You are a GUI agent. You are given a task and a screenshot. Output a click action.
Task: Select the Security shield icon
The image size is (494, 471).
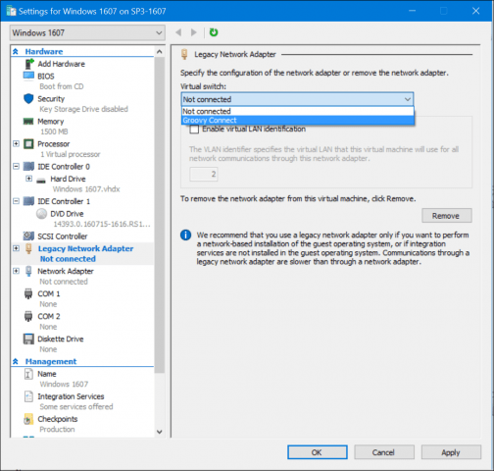coord(28,99)
